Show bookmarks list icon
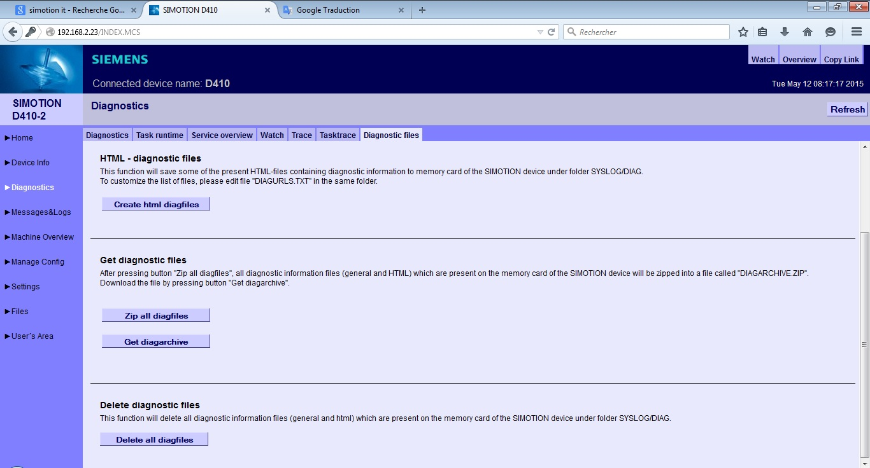 (763, 32)
